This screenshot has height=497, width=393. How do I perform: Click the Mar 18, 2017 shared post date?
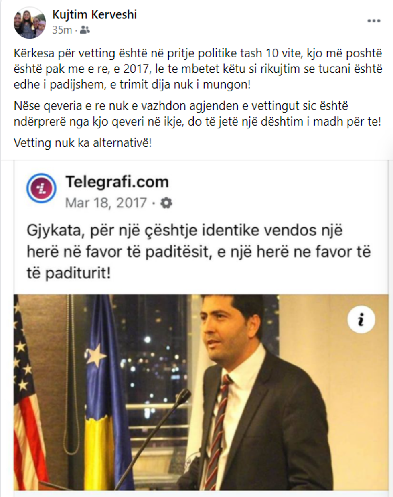coord(106,203)
